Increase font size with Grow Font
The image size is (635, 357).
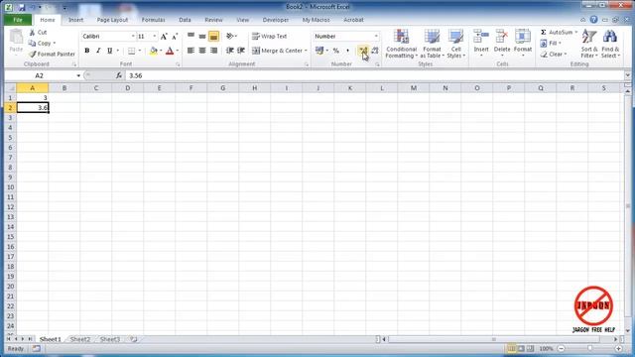[x=164, y=37]
